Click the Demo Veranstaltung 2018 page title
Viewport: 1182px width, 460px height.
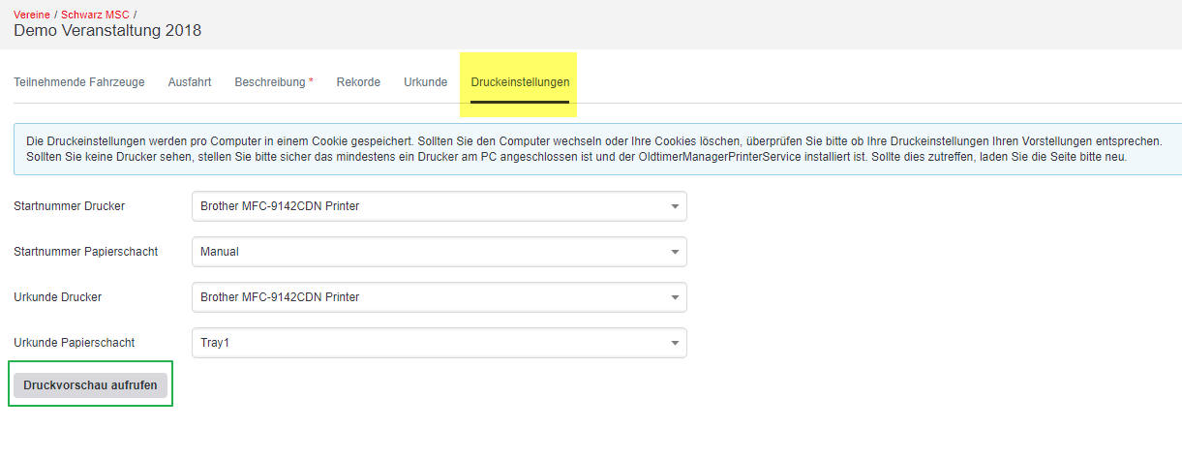click(x=107, y=31)
